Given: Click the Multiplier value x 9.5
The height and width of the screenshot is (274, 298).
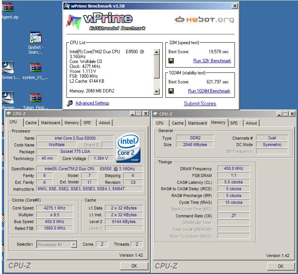Looking at the screenshot, I should click(54, 215).
